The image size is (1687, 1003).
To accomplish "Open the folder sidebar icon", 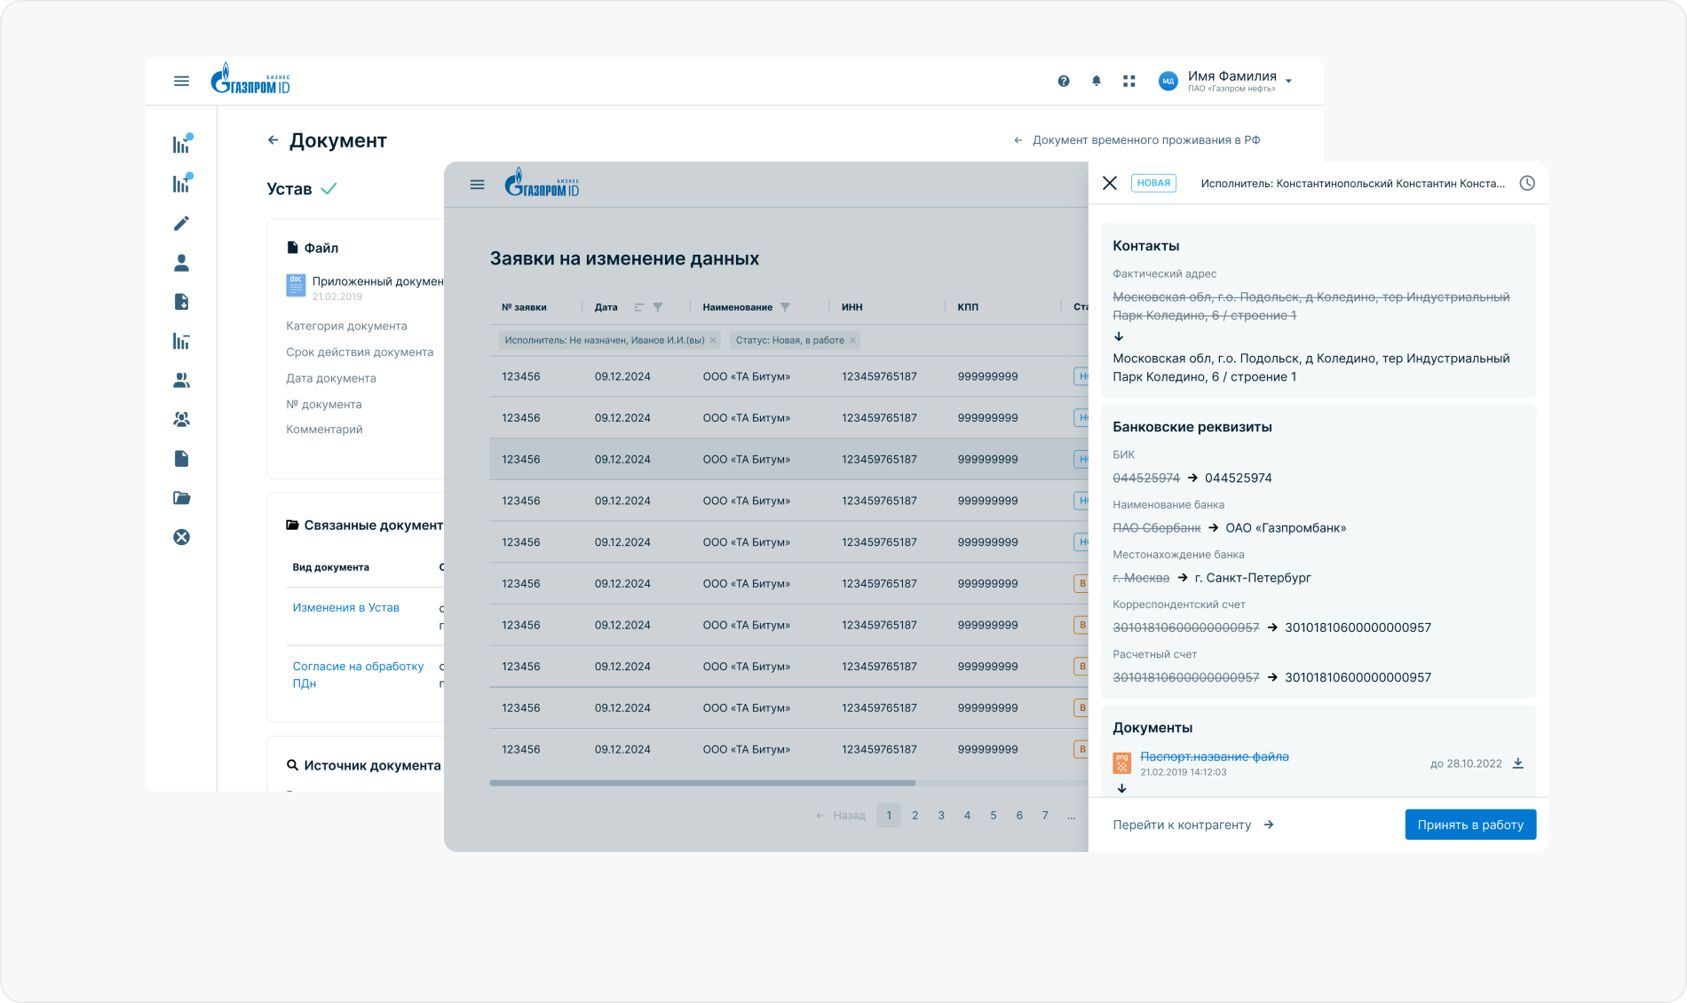I will click(x=181, y=498).
